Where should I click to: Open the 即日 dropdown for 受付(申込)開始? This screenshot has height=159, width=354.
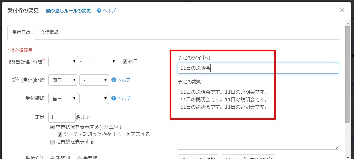[x=63, y=80]
